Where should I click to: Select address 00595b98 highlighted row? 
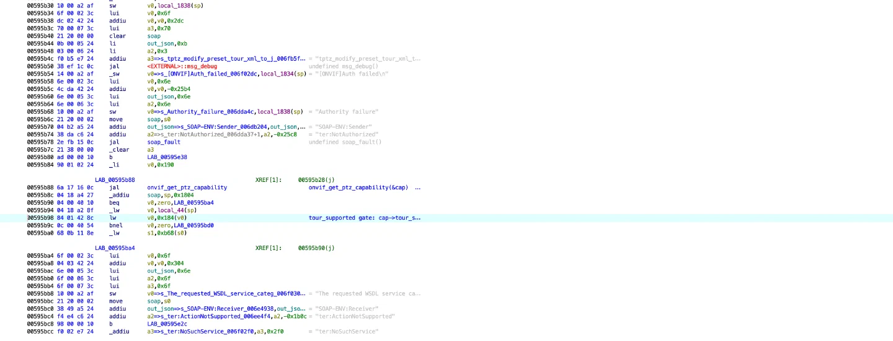40,218
